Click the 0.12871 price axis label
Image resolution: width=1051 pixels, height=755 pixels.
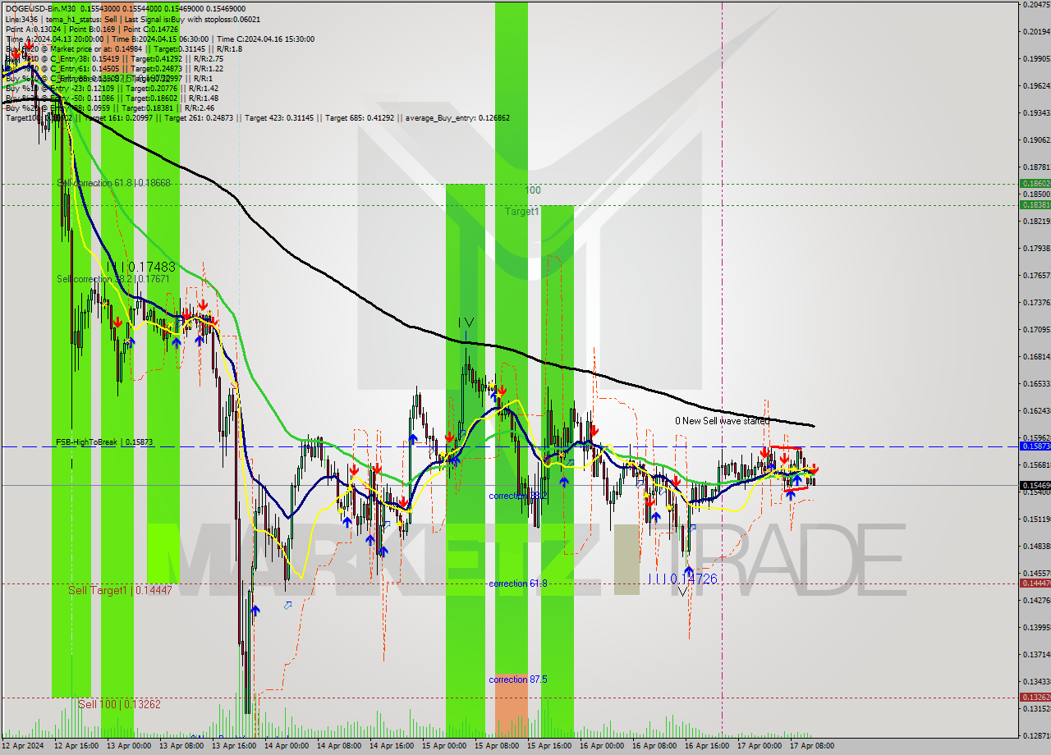pyautogui.click(x=1036, y=736)
